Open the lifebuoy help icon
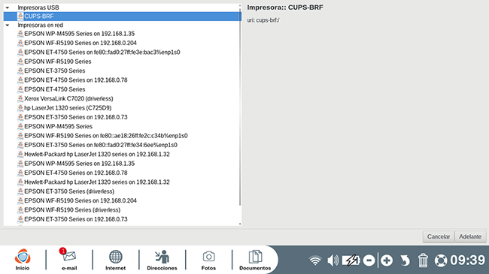Screen dimensions: 489x274 pyautogui.click(x=441, y=260)
